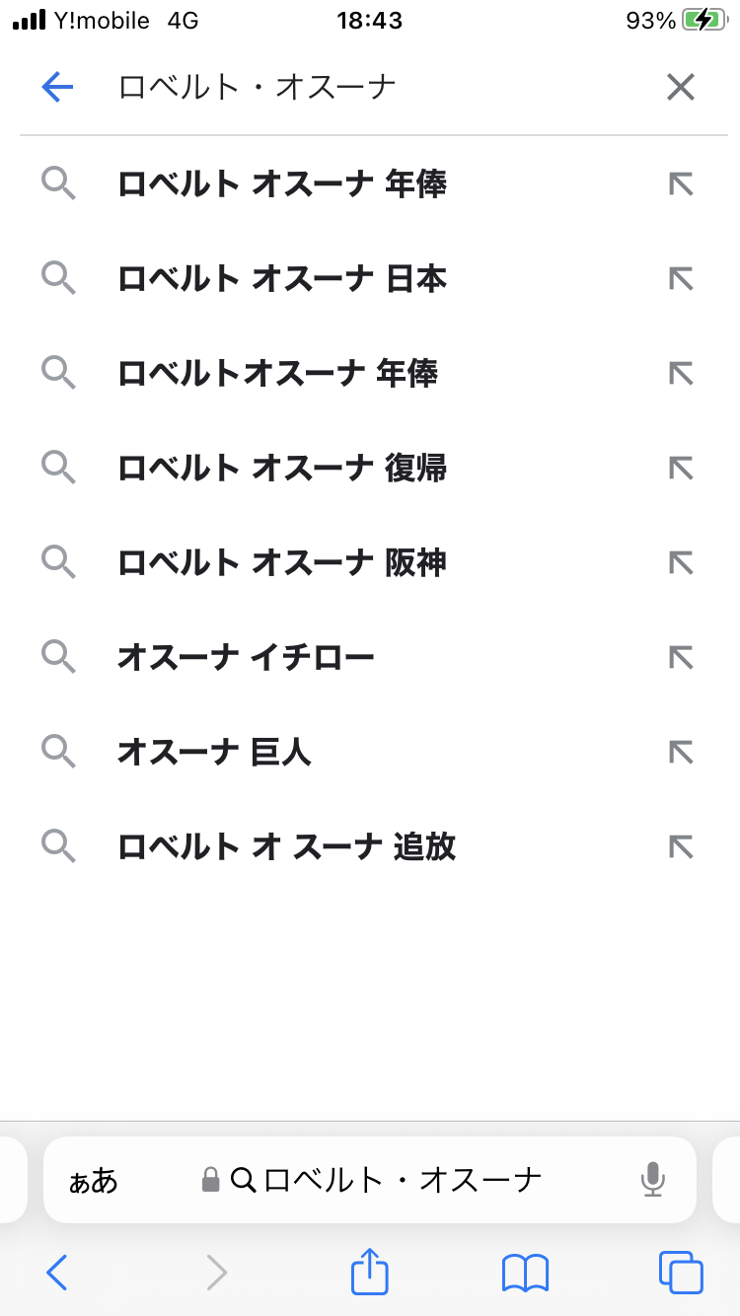Screen dimensions: 740x1316
Task: Tap the blue back arrow in search bar
Action: click(x=57, y=88)
